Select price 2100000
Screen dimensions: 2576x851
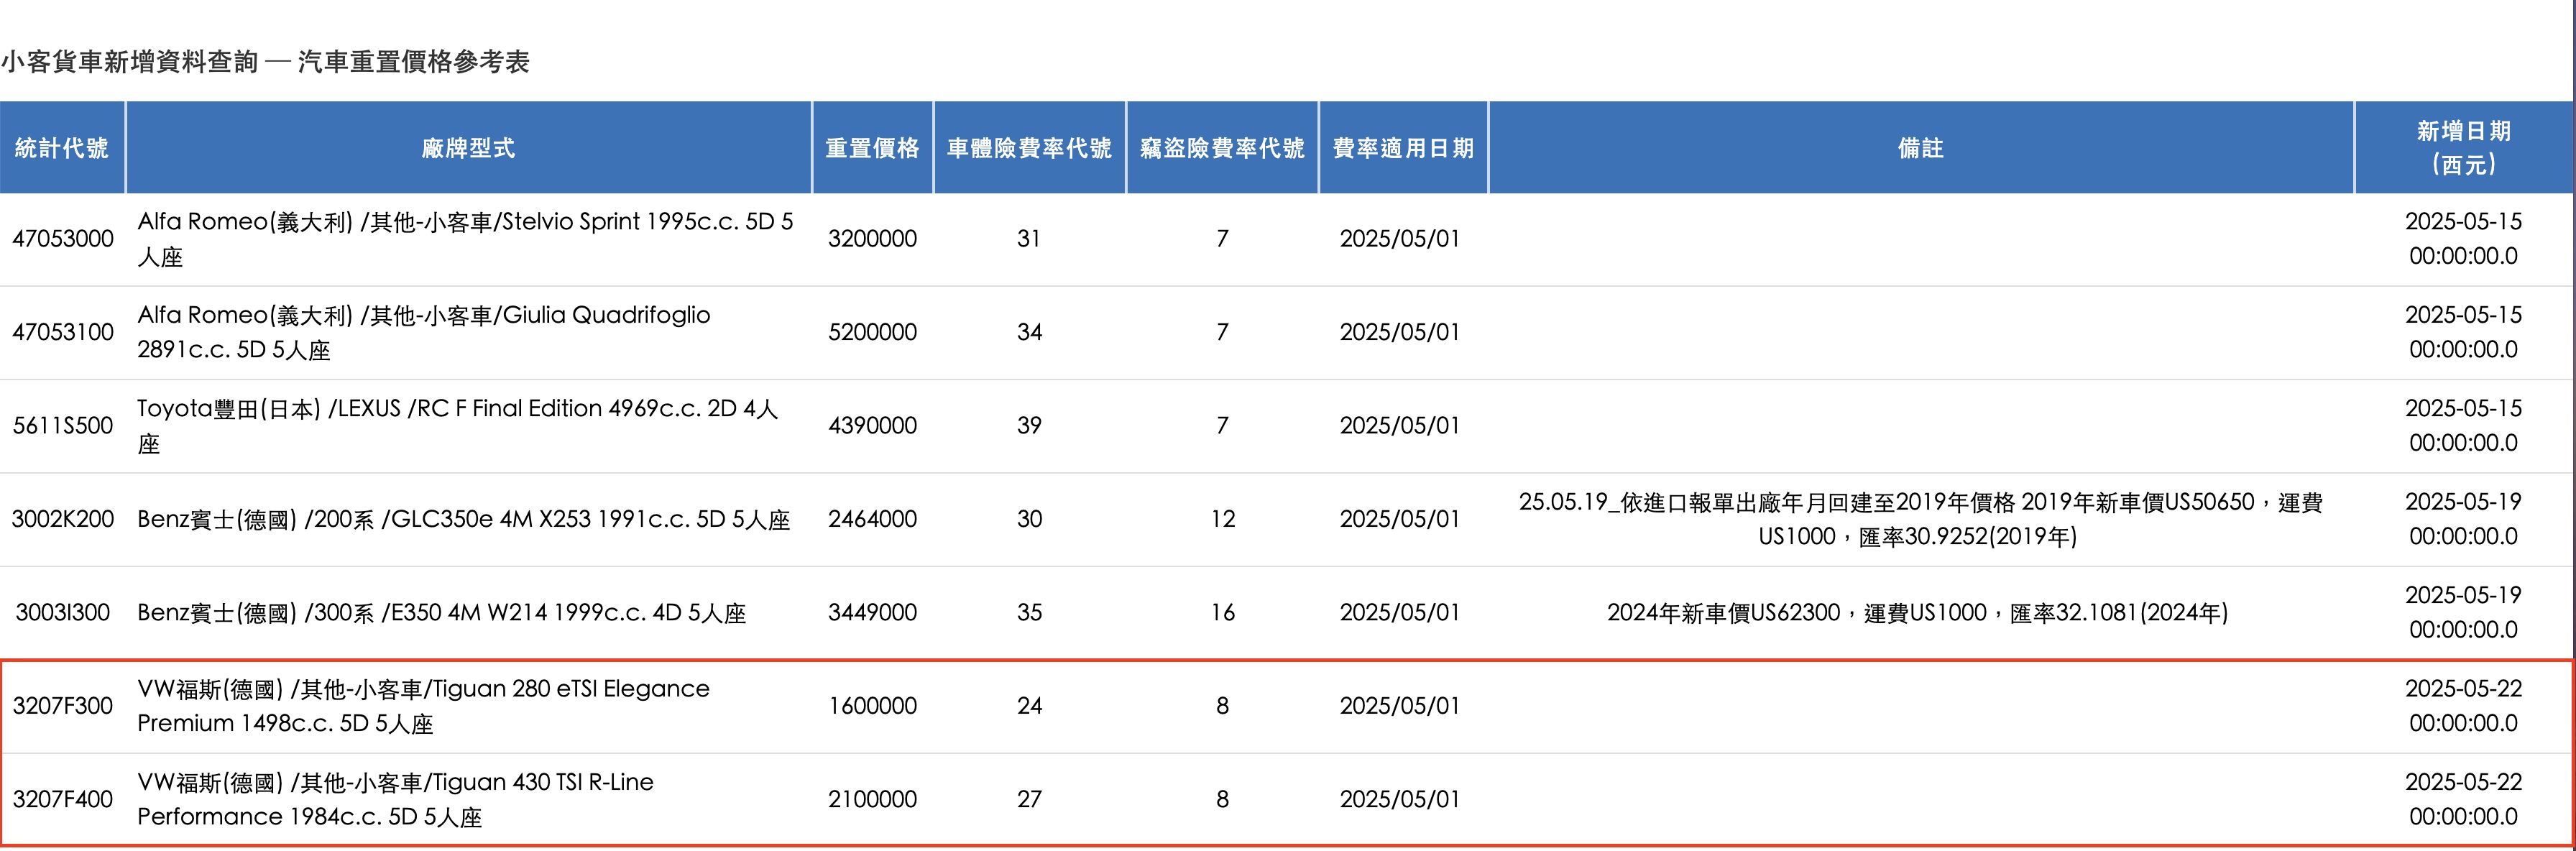872,799
